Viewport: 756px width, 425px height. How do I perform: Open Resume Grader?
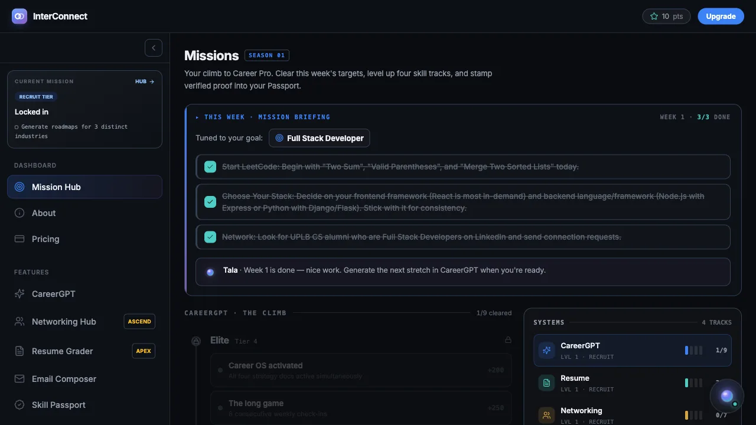point(84,351)
